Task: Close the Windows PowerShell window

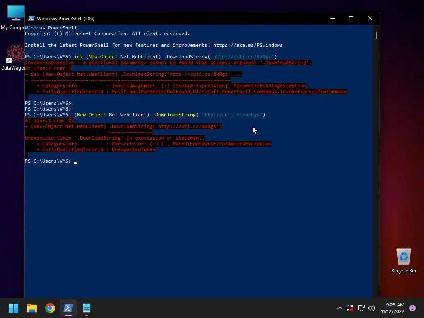Action: pyautogui.click(x=370, y=18)
